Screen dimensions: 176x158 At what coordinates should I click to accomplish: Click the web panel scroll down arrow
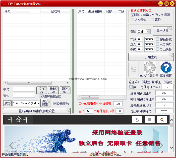pyautogui.click(x=172, y=147)
